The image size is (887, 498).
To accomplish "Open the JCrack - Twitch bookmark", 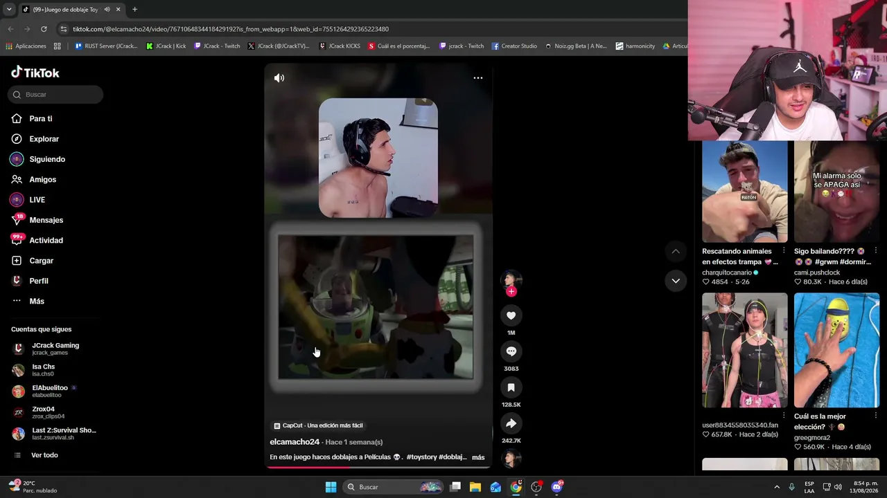I will 217,46.
